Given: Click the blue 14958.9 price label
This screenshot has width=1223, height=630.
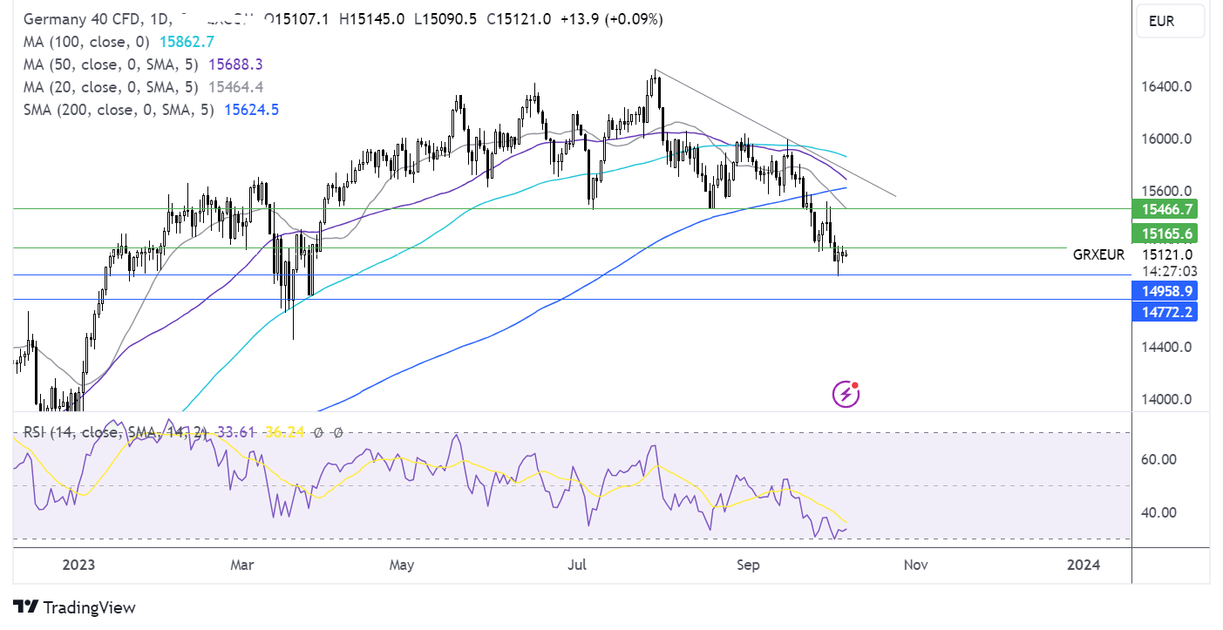Looking at the screenshot, I should coord(1163,291).
